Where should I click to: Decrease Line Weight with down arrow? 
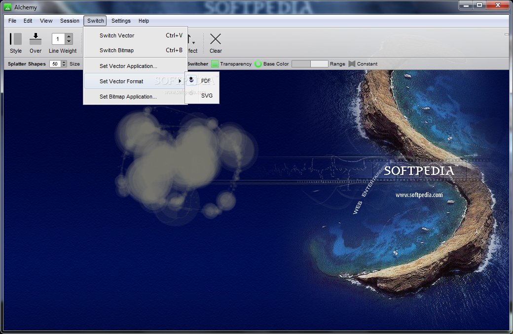coord(69,41)
